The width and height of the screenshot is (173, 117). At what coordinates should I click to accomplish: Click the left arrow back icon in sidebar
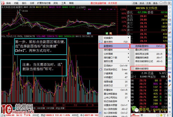(169, 8)
